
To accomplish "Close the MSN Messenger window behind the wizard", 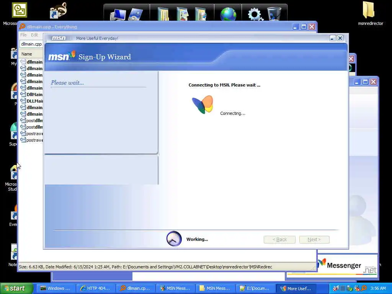I will point(374,82).
